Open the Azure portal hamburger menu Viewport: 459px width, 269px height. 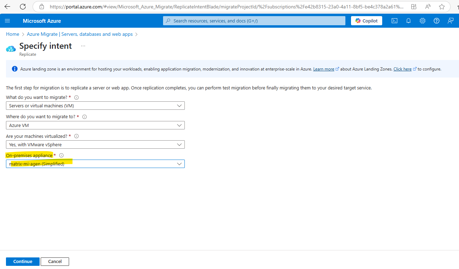(7, 21)
